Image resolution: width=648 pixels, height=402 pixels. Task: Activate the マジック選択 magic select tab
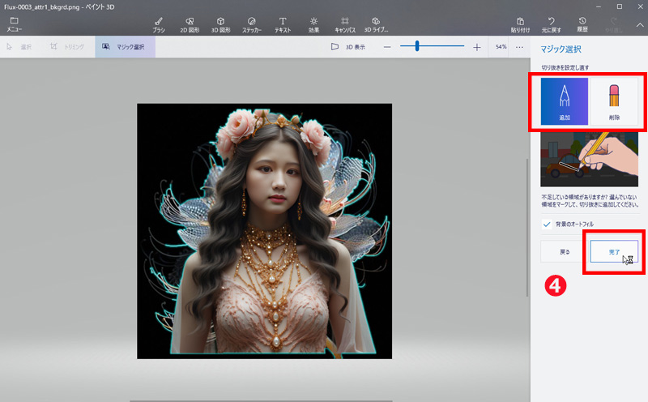click(126, 47)
